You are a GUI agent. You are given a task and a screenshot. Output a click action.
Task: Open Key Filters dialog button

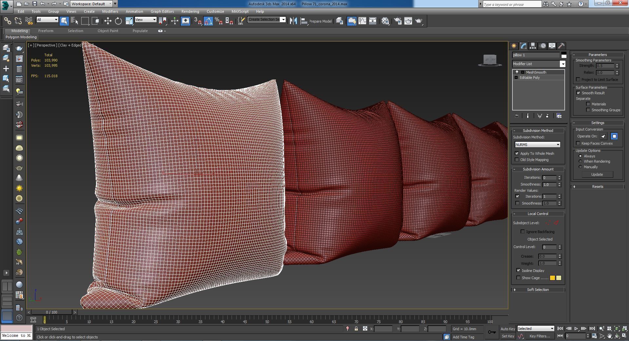tap(540, 336)
